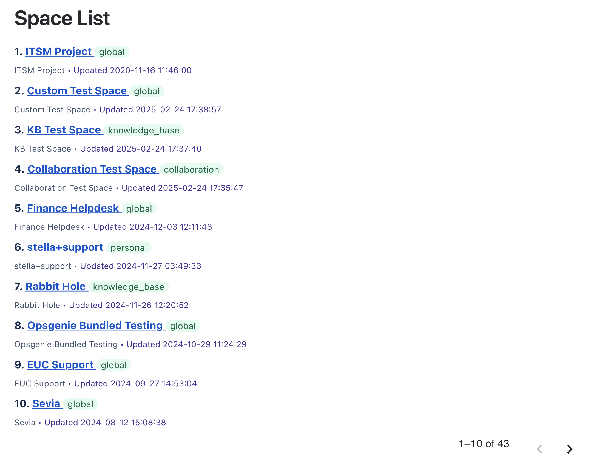Open the Custom Test Space link
The width and height of the screenshot is (591, 462).
coord(76,90)
